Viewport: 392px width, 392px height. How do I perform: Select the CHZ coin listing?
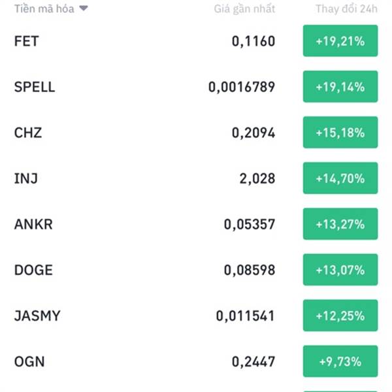tap(196, 133)
